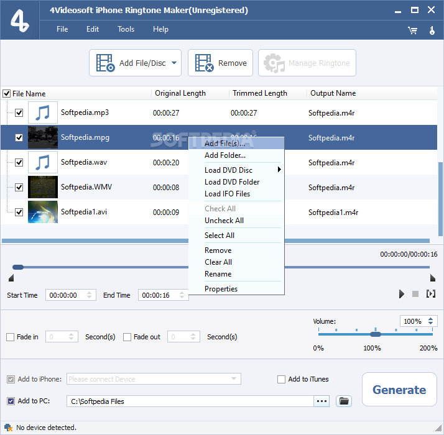Select the Softpedia.mp3 music note thumbnail
Image resolution: width=444 pixels, height=435 pixels.
click(x=43, y=112)
